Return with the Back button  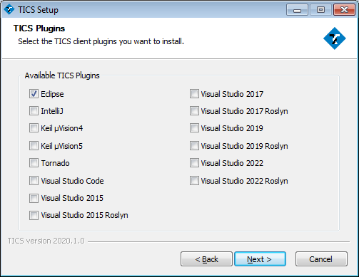(206, 259)
